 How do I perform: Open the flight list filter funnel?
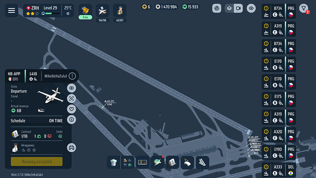tap(304, 8)
